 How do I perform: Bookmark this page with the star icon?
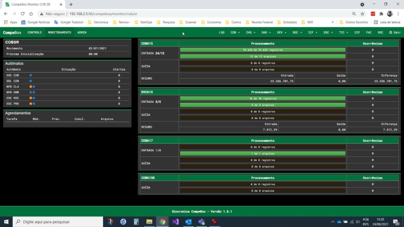pyautogui.click(x=362, y=14)
